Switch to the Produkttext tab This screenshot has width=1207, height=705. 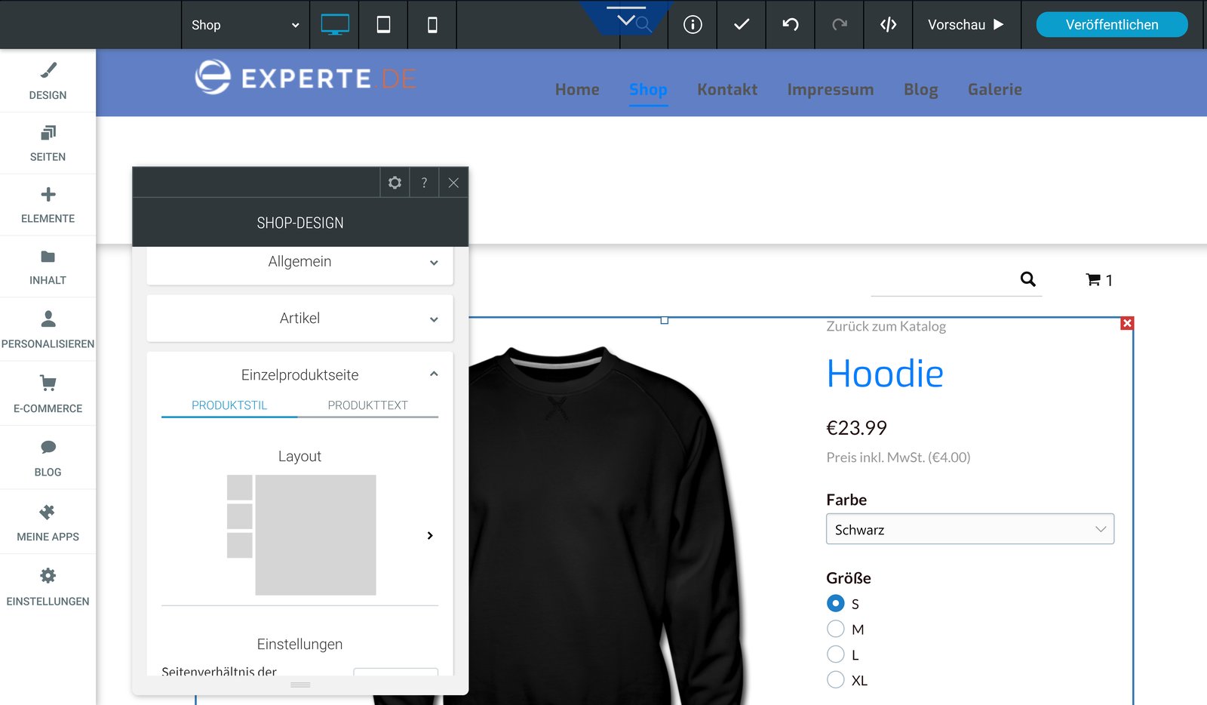[367, 405]
